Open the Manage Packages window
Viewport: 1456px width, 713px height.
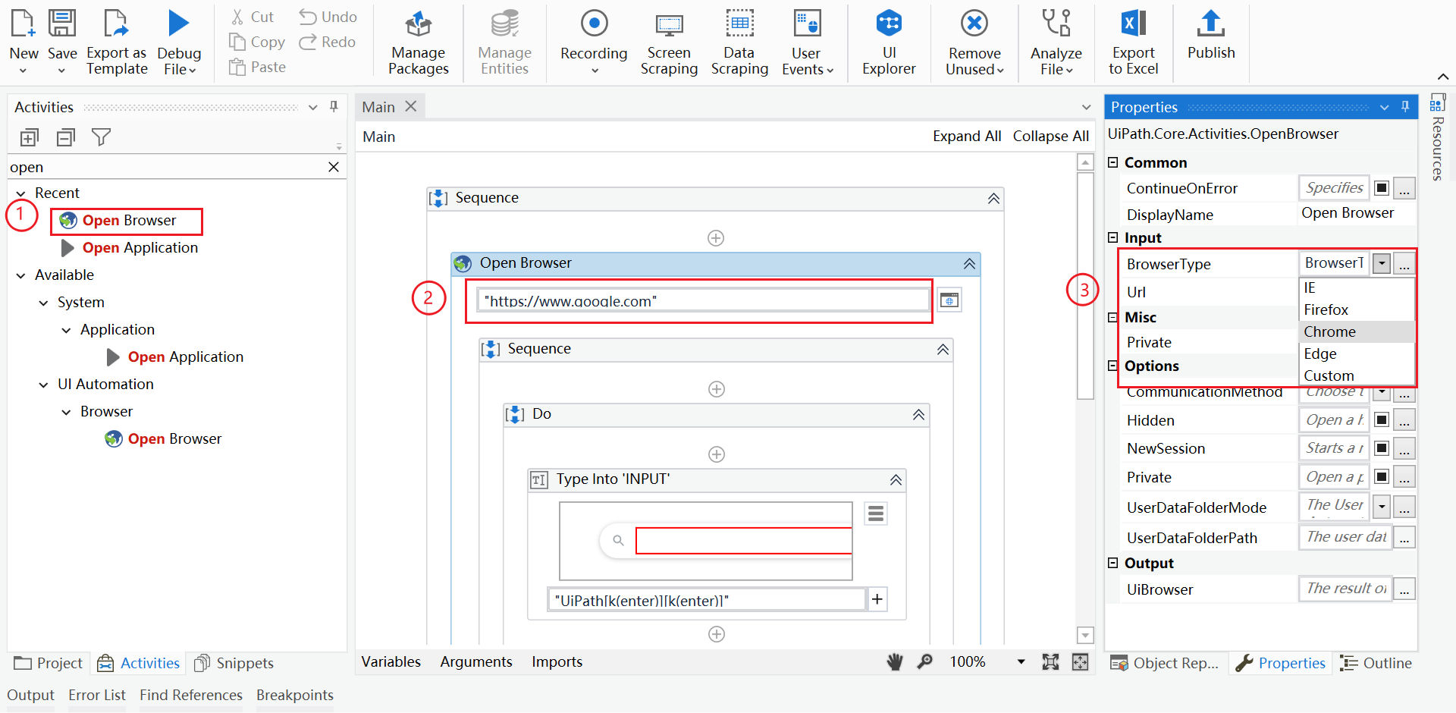(418, 42)
